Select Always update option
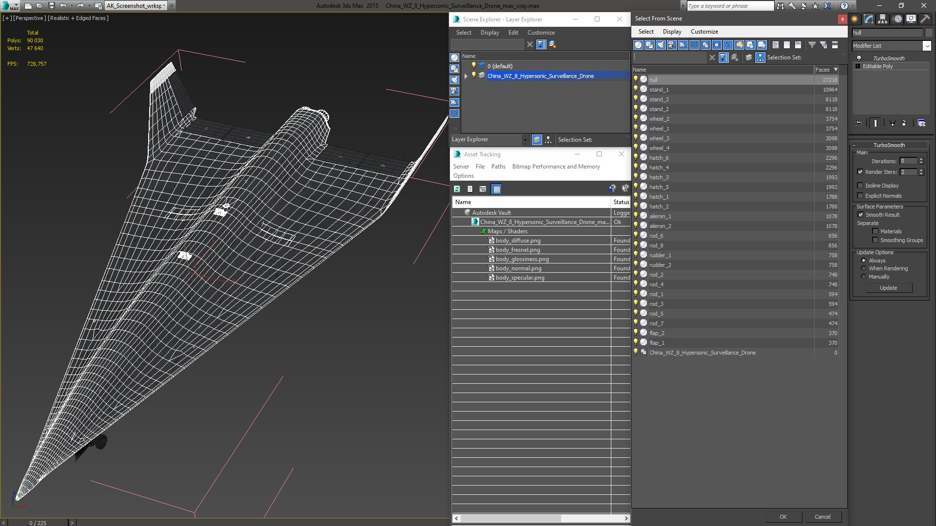 (863, 261)
